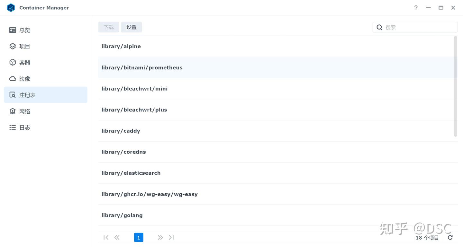The image size is (463, 247).
Task: Open the 容器 container cube icon
Action: click(x=13, y=62)
